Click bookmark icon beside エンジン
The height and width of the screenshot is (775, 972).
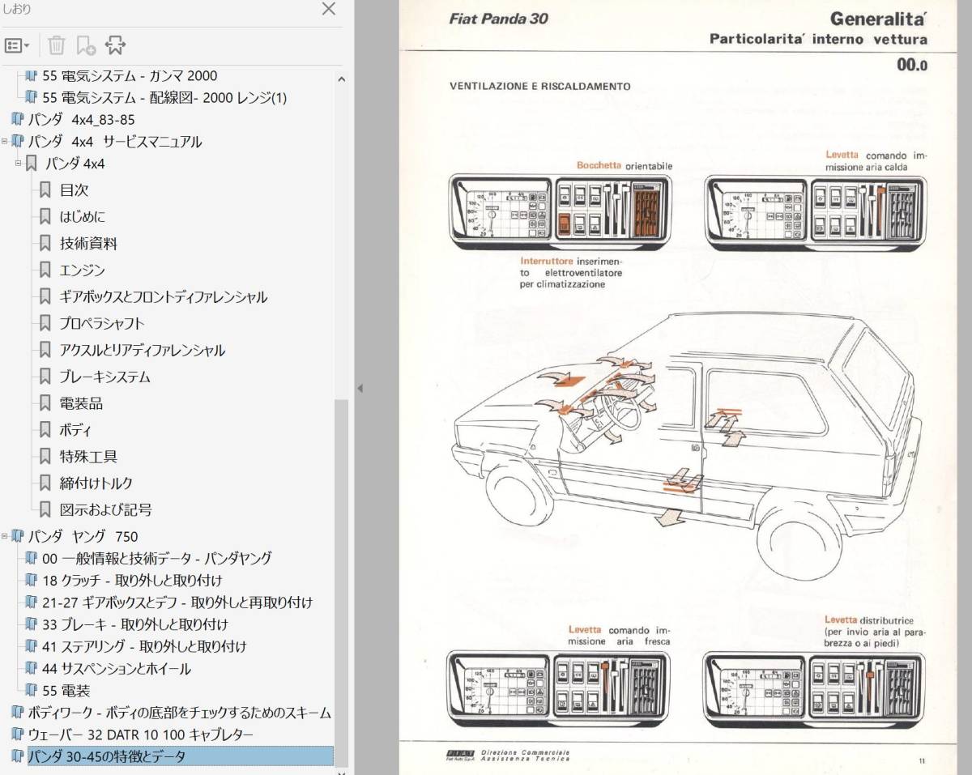(45, 270)
